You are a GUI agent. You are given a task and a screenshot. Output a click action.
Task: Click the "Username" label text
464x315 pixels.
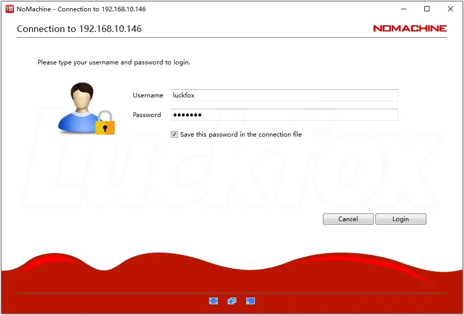coord(148,95)
